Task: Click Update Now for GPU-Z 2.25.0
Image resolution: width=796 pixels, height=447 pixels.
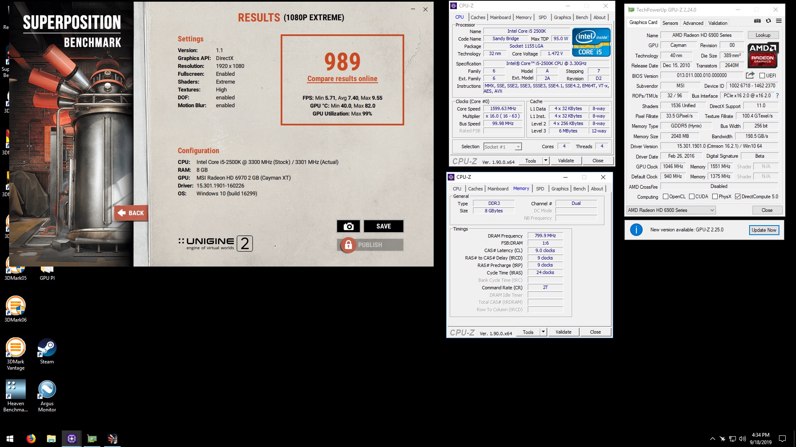Action: pos(764,230)
